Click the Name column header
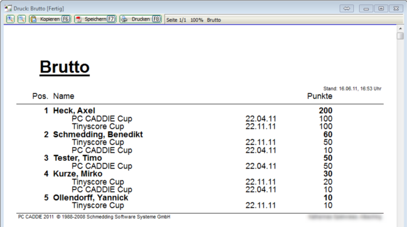 pyautogui.click(x=63, y=96)
